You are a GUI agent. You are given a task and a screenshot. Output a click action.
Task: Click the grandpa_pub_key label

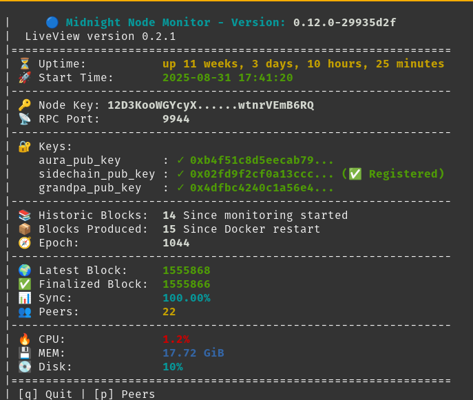(90, 189)
